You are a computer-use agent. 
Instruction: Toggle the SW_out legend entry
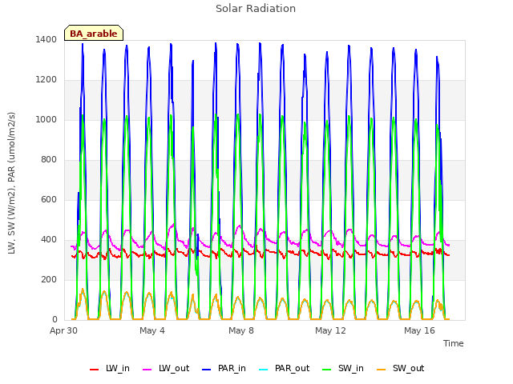click(401, 368)
